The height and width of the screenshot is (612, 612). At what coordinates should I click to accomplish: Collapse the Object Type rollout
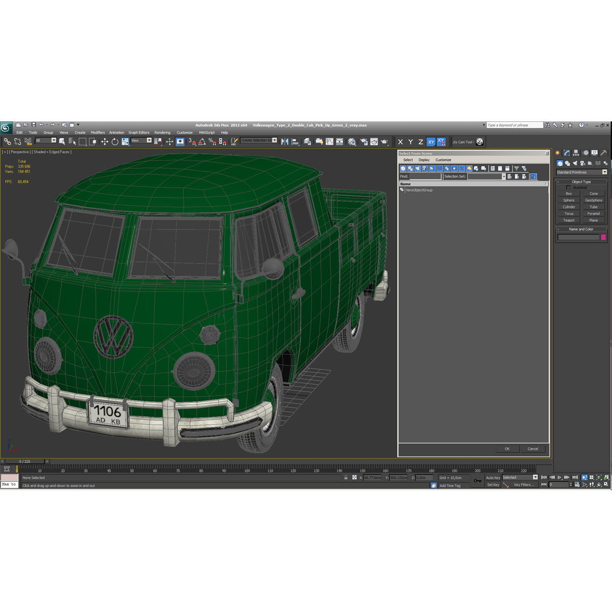click(581, 182)
